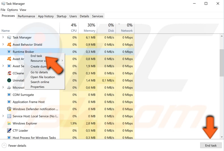This screenshot has height=151, width=224.
Task: Switch to the Startup tab
Action: pyautogui.click(x=62, y=16)
